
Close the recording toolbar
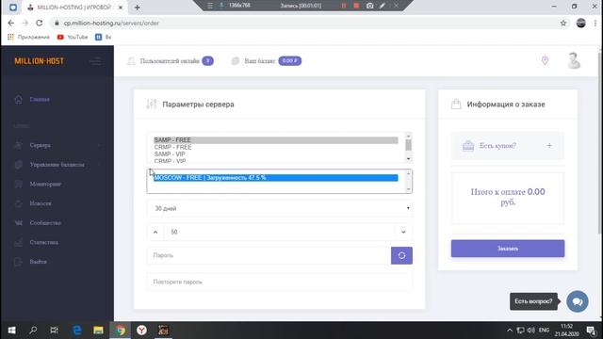pyautogui.click(x=396, y=6)
